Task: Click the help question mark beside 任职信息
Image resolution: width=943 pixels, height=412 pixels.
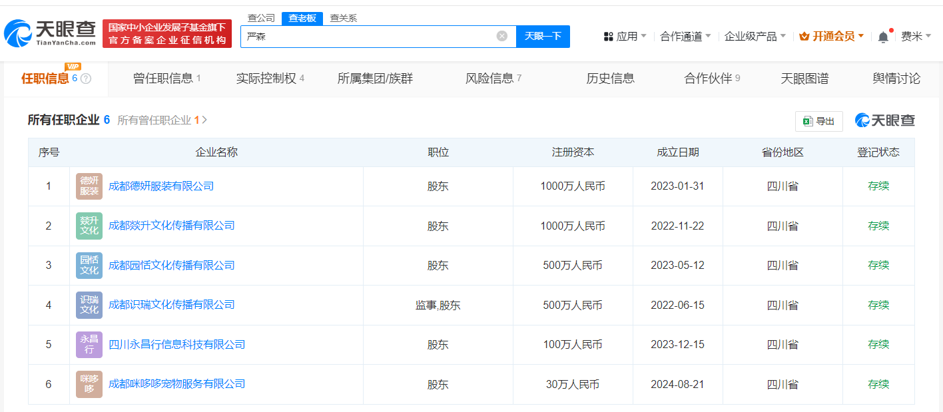Action: 86,79
